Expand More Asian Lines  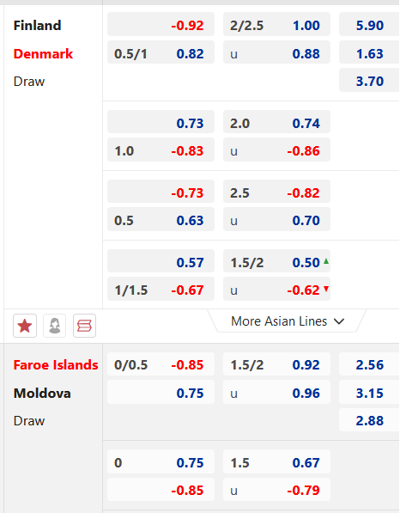288,321
